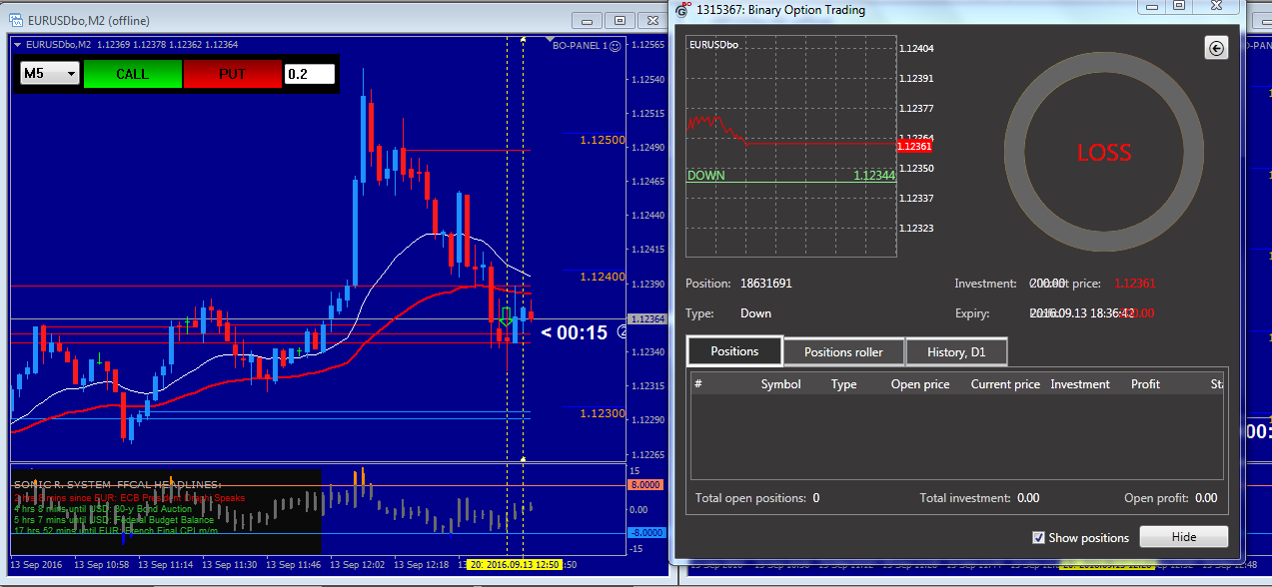1272x587 pixels.
Task: Click the Symbol column header
Action: pyautogui.click(x=780, y=384)
